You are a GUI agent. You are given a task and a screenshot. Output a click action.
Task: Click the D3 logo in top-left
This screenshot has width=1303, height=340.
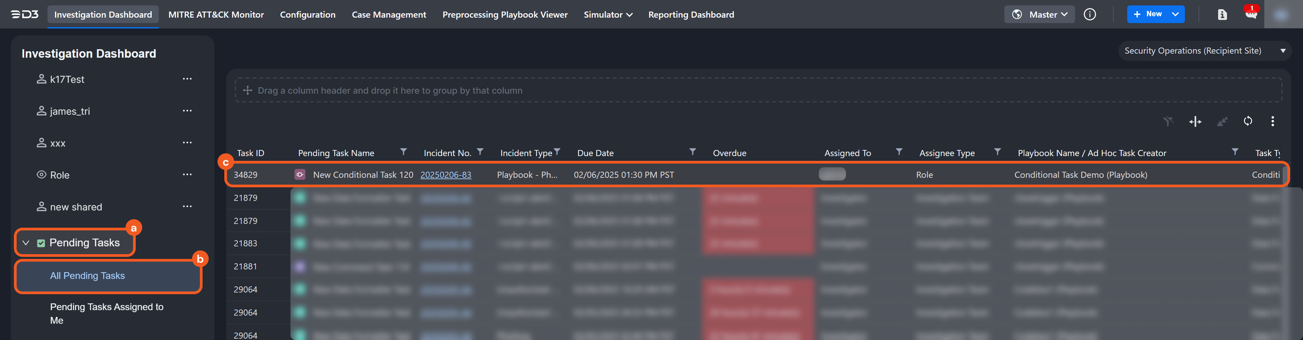pos(25,15)
